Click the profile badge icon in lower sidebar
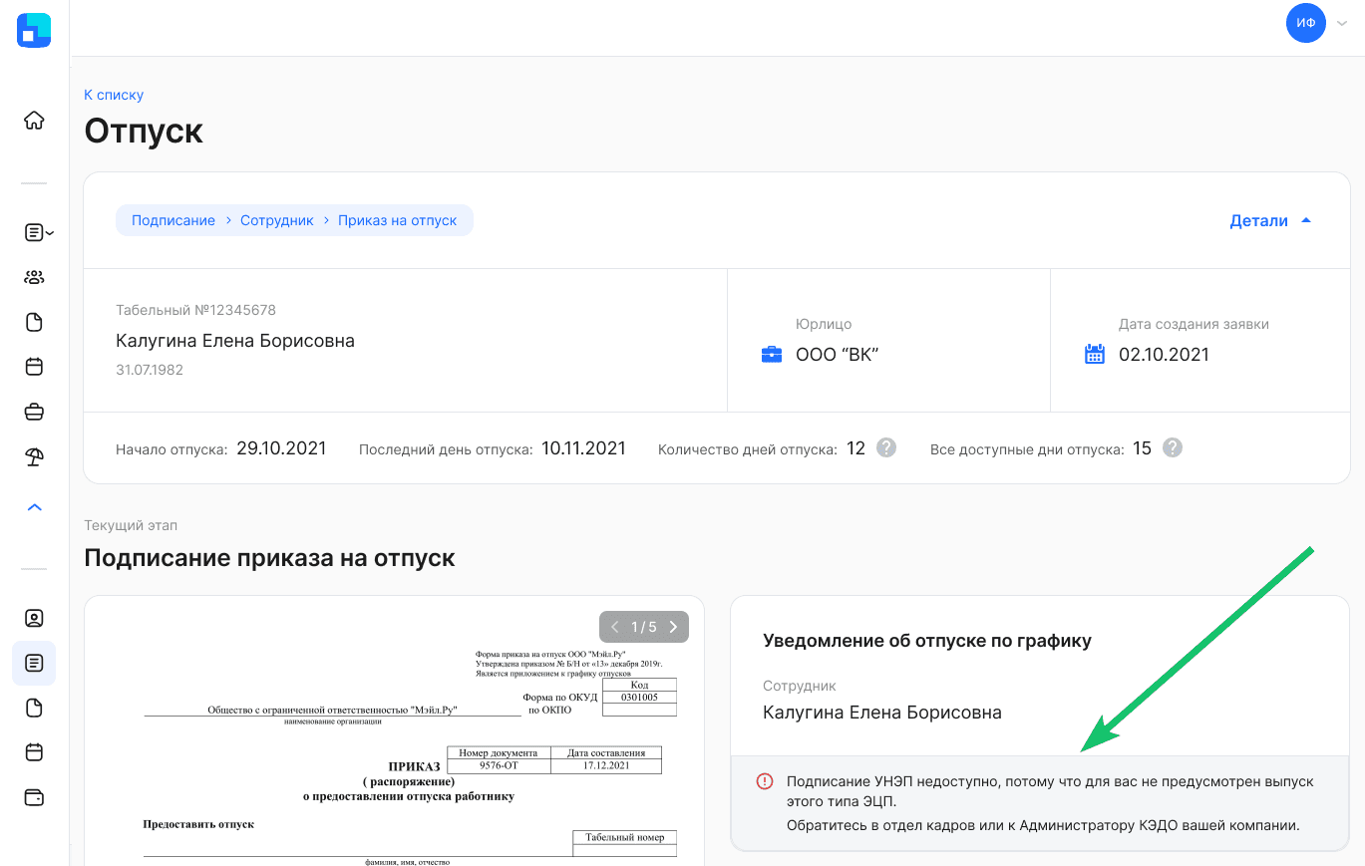1365x866 pixels. pyautogui.click(x=34, y=618)
